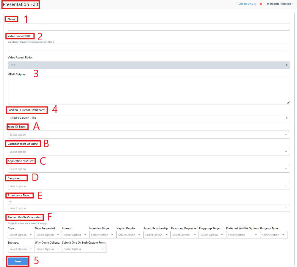
Task: Click the Save button
Action: coord(18,261)
